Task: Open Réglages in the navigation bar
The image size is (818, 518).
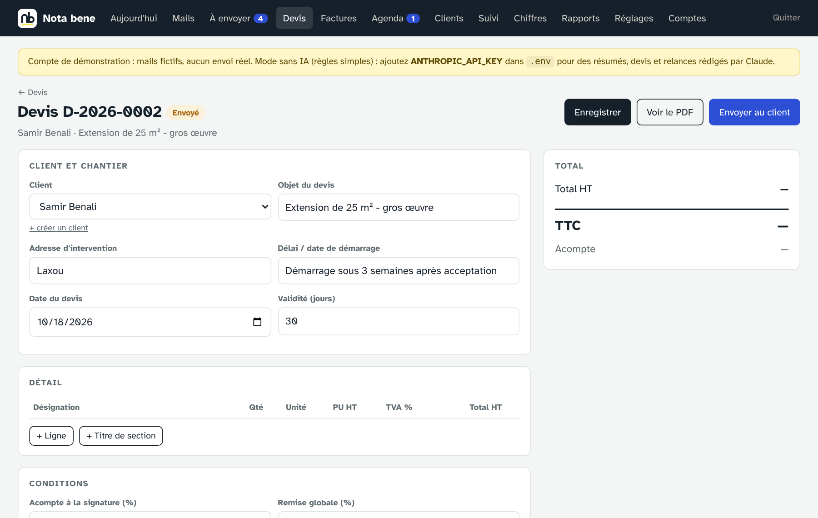Action: click(x=634, y=18)
